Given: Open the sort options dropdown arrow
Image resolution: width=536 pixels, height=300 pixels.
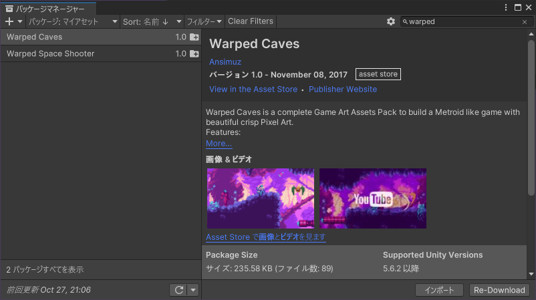Looking at the screenshot, I should point(178,21).
